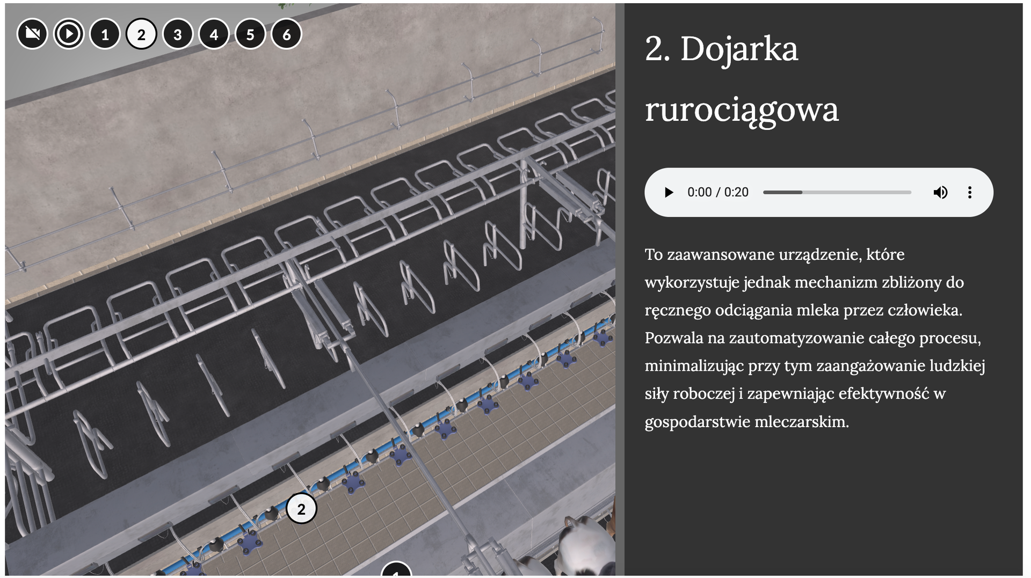Click the description paragraph text

tap(815, 338)
